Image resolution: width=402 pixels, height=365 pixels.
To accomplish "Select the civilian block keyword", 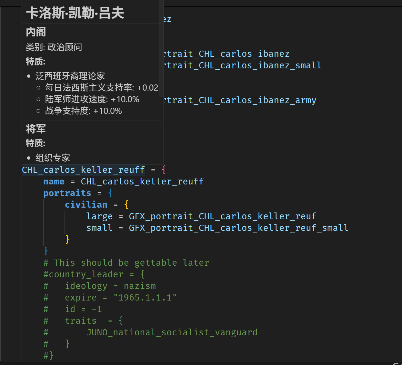I will [86, 205].
